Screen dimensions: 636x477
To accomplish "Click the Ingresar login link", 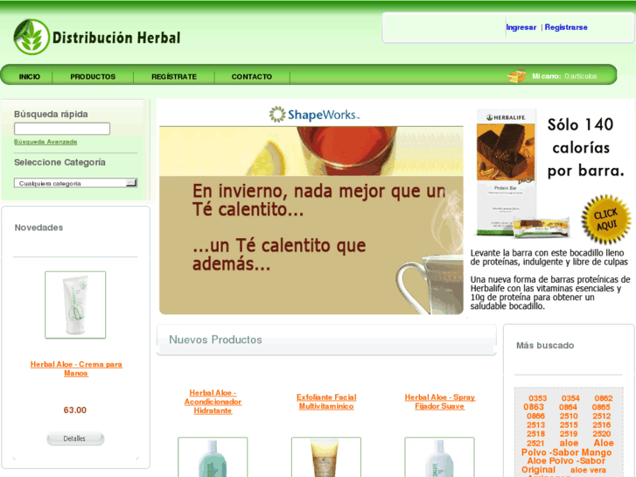I will [x=521, y=27].
